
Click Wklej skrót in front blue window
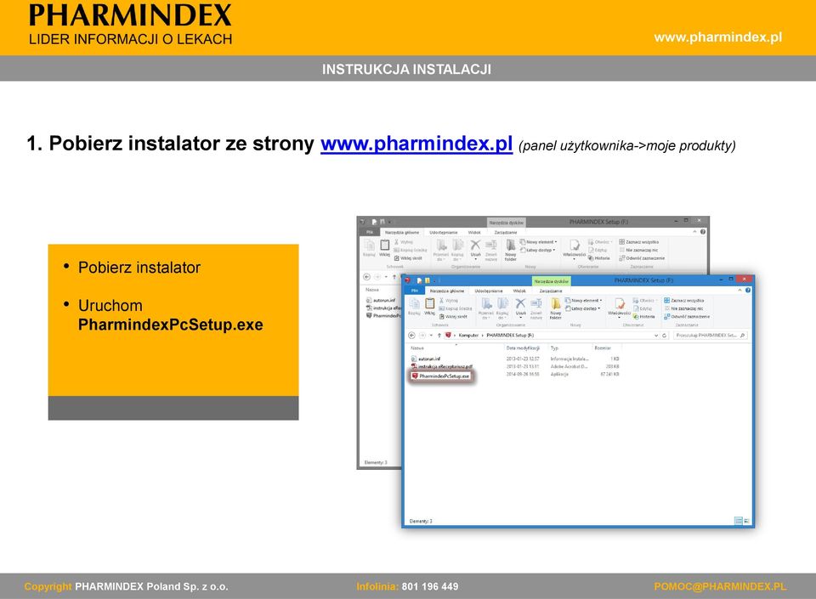[453, 316]
